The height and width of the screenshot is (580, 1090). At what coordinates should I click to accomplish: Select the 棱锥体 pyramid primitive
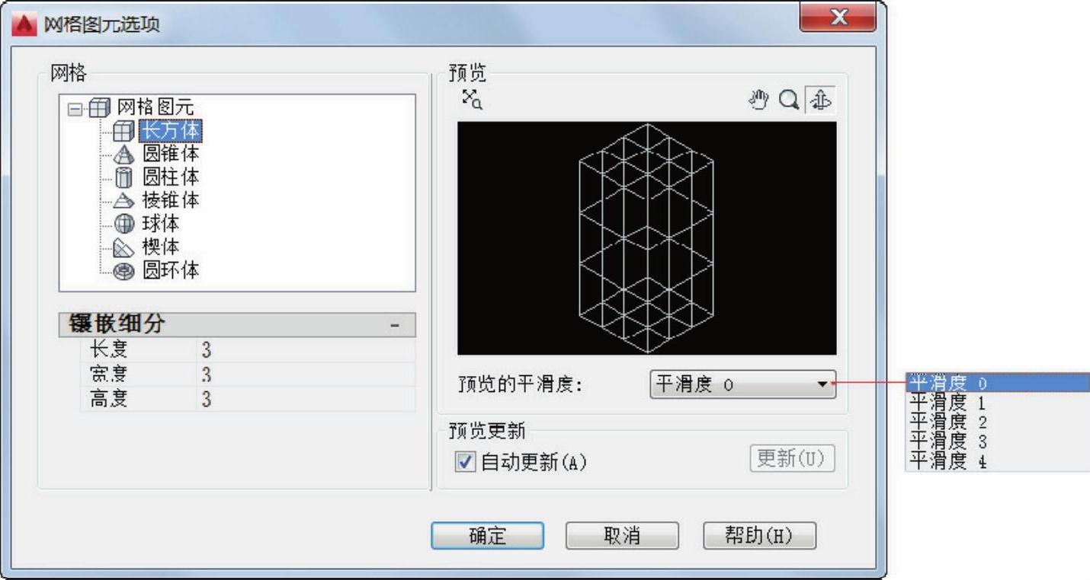click(x=171, y=201)
